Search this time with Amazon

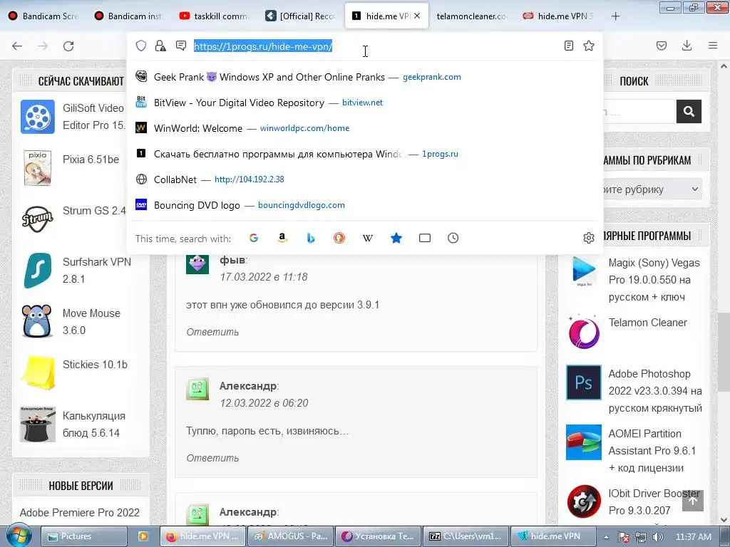click(x=282, y=238)
